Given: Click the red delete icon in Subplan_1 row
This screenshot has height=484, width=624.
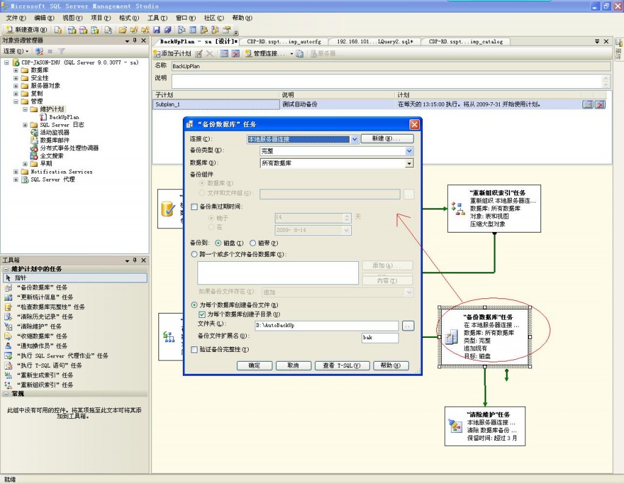Looking at the screenshot, I should [x=600, y=105].
